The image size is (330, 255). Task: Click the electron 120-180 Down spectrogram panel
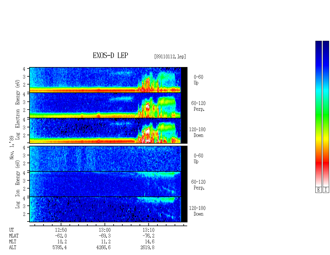(108, 131)
